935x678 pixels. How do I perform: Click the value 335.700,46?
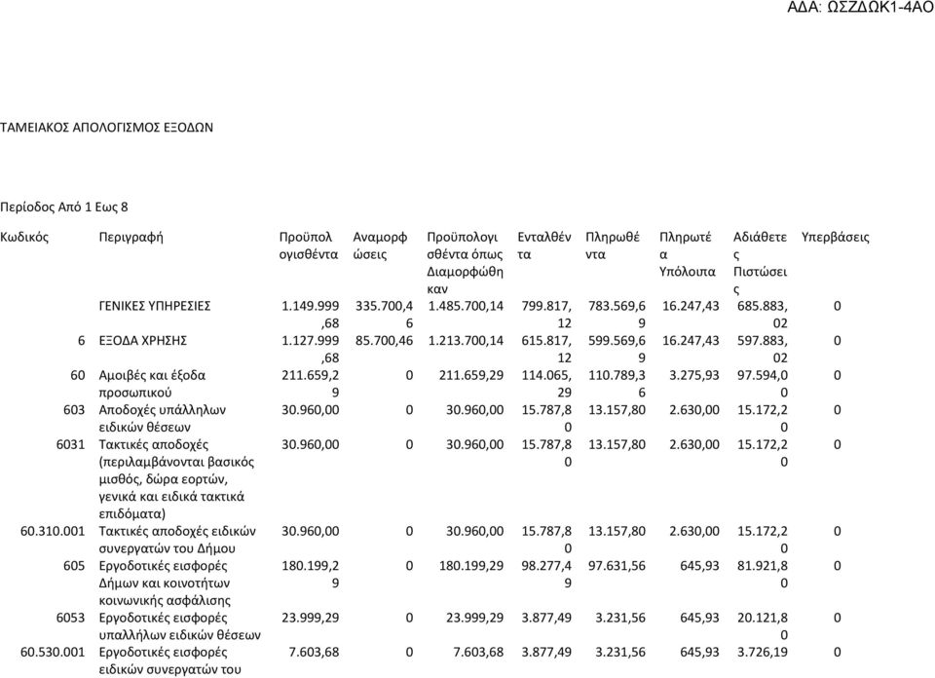(x=384, y=315)
